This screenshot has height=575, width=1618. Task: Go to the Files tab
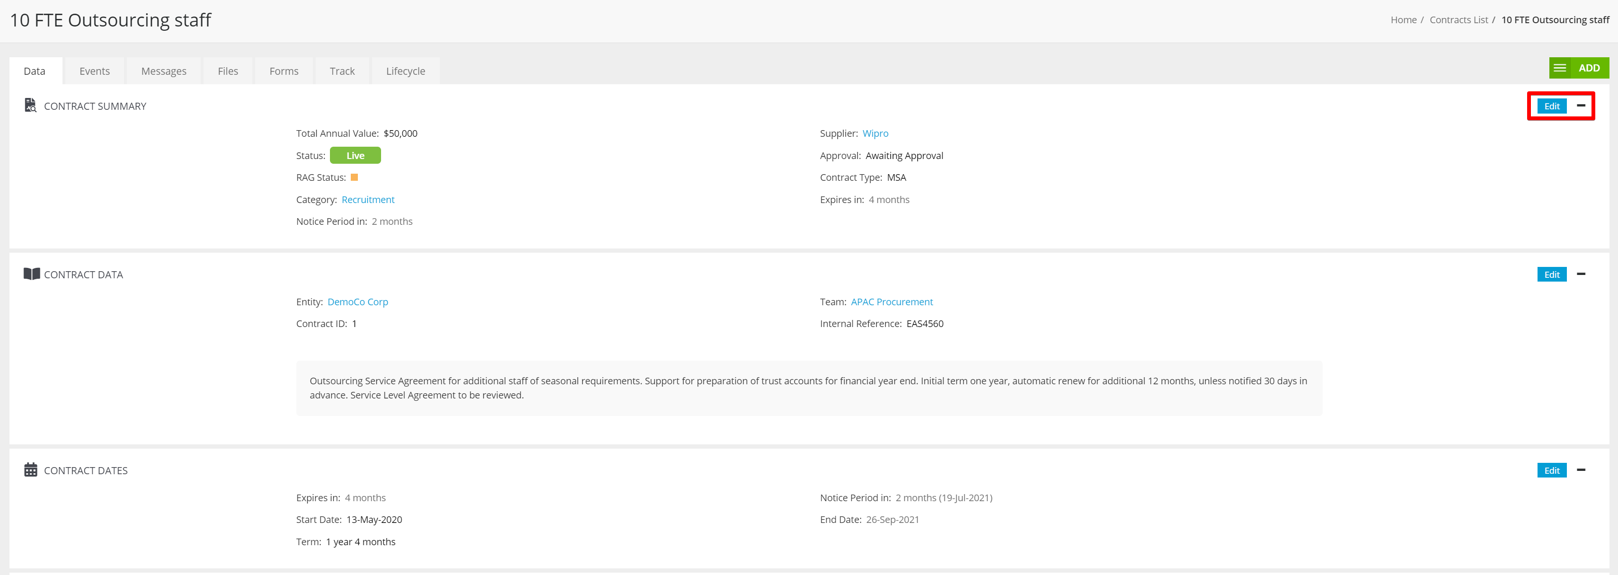coord(228,71)
